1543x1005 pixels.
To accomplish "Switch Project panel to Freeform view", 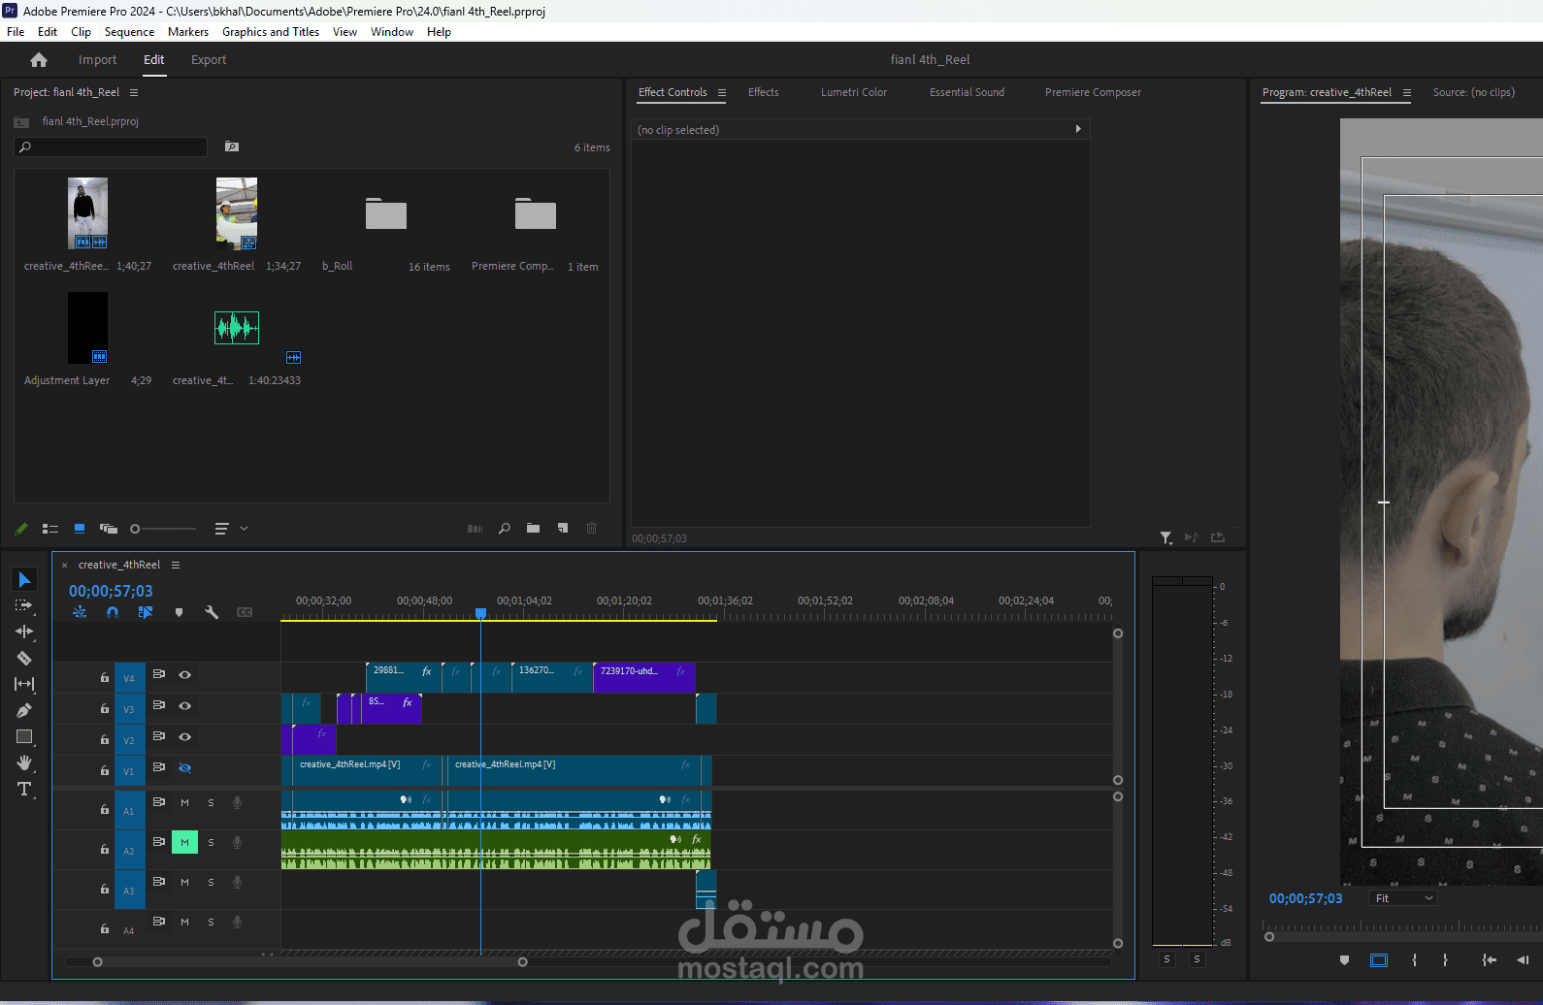I will [109, 529].
